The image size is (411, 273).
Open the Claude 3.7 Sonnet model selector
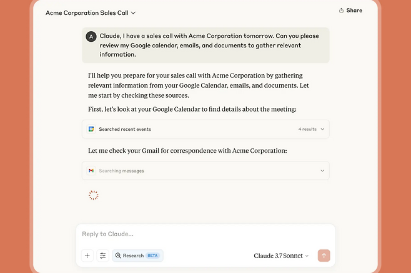(x=281, y=256)
